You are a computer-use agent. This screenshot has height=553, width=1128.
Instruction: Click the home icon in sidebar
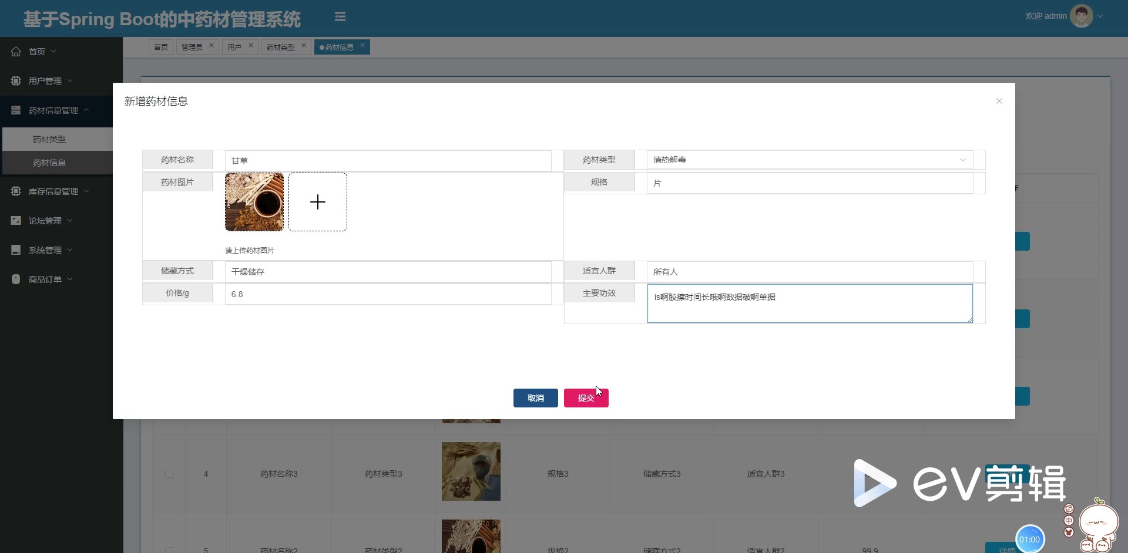tap(16, 52)
